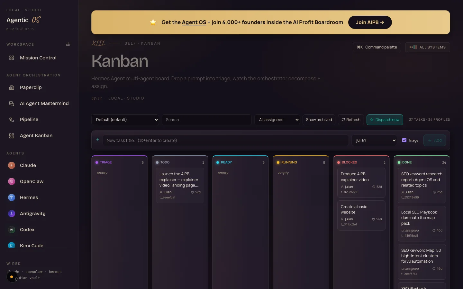Image resolution: width=463 pixels, height=289 pixels.
Task: Select the Hermes agent avatar
Action: (x=12, y=197)
